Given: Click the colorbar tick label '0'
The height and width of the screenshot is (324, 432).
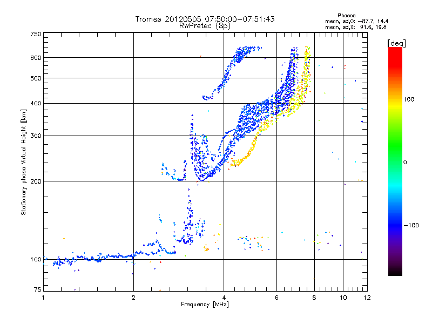Looking at the screenshot, I should (405, 163).
